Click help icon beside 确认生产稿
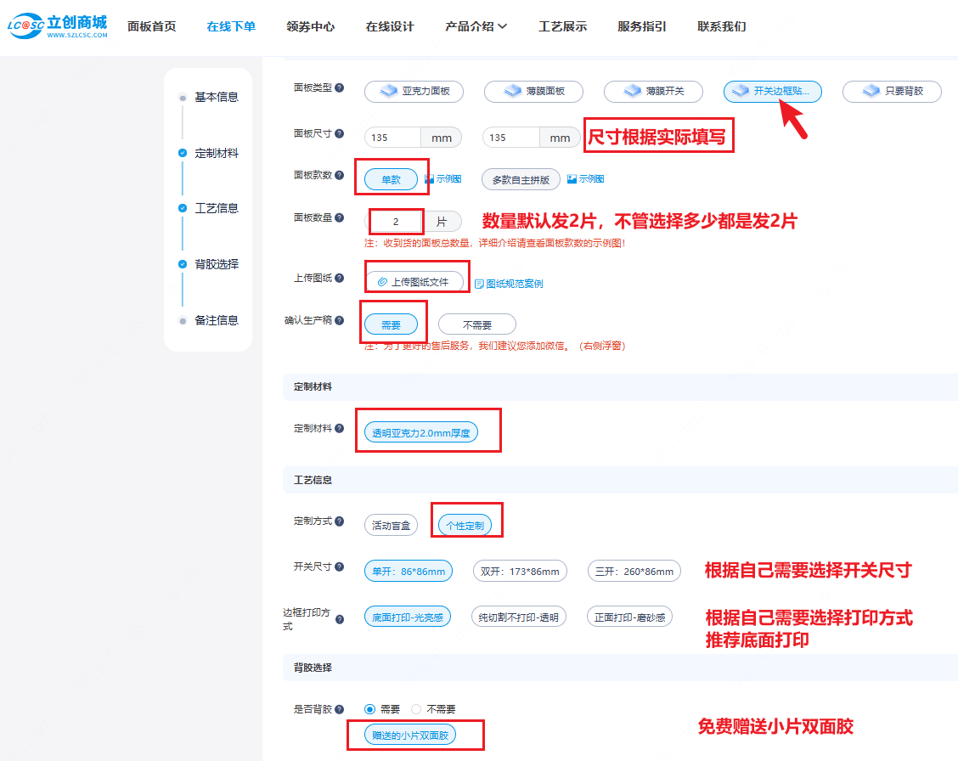 [x=340, y=320]
